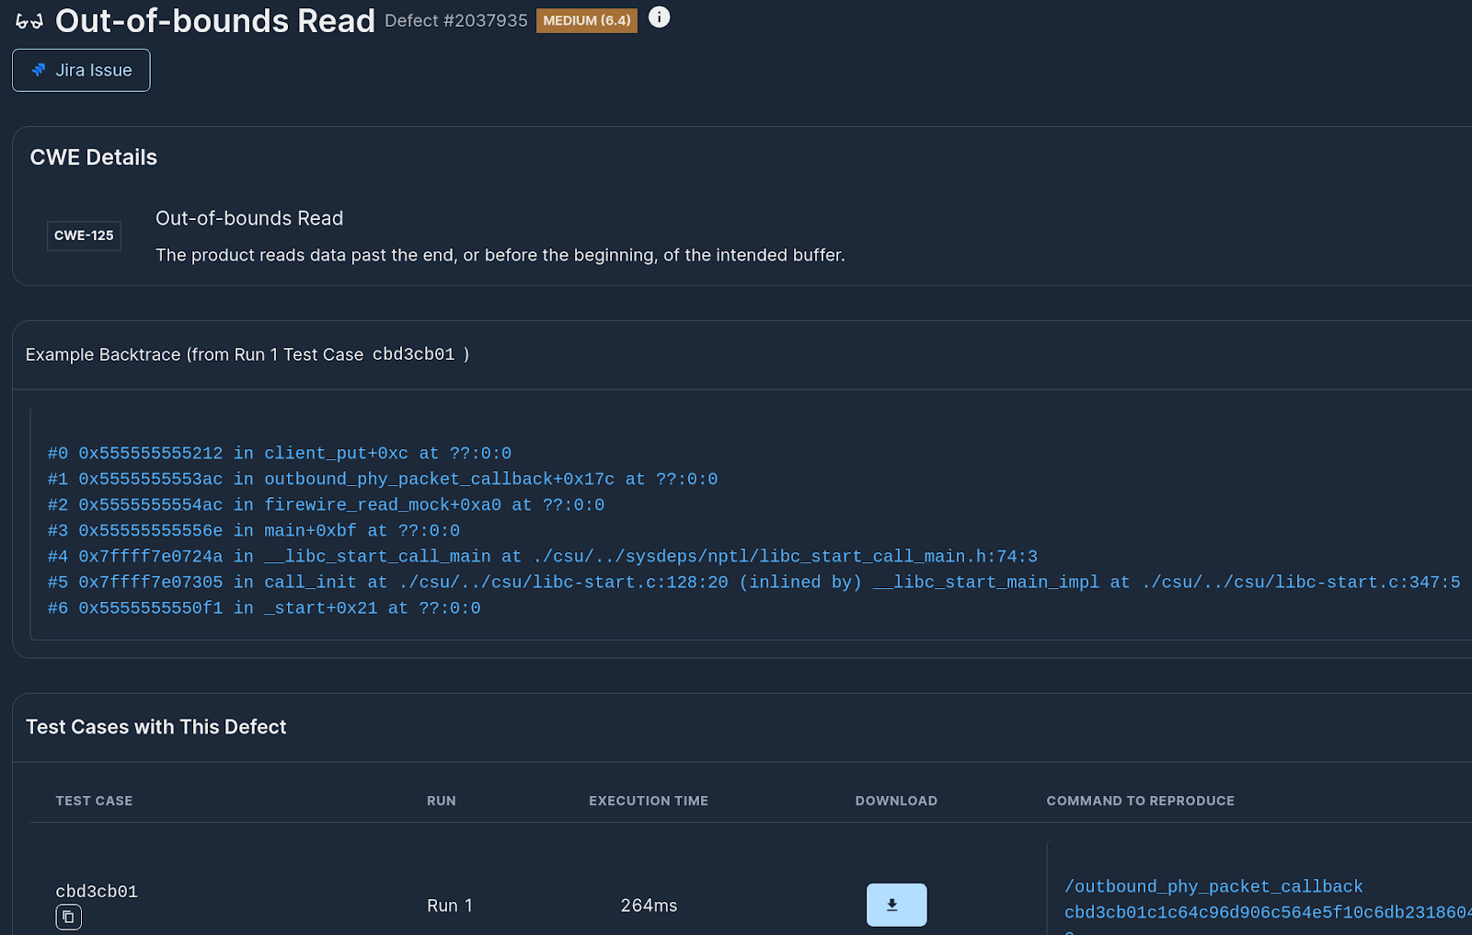Screen dimensions: 1472x935
Task: Click the CWE-125 tag
Action: click(84, 236)
